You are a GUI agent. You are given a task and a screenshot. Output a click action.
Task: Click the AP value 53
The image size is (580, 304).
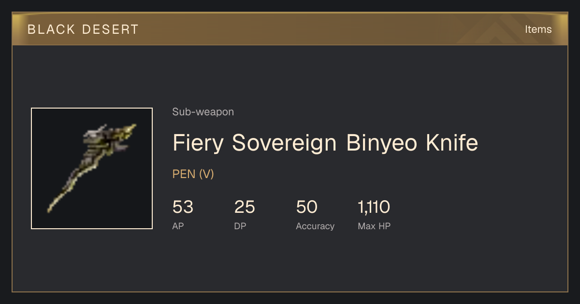pyautogui.click(x=183, y=207)
